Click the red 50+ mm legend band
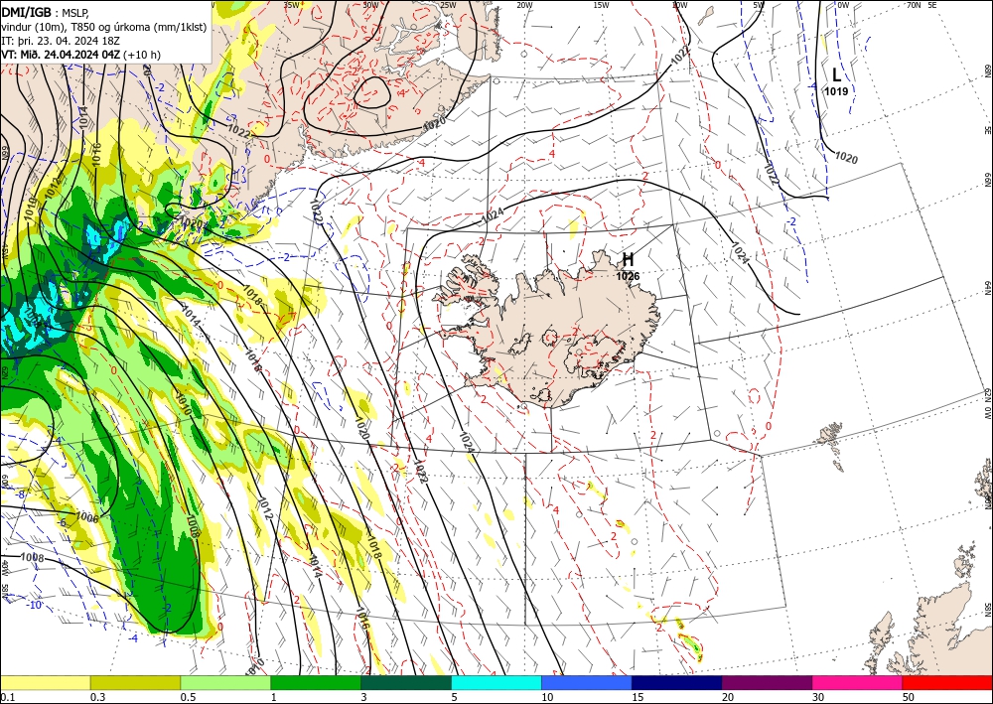 pyautogui.click(x=947, y=682)
